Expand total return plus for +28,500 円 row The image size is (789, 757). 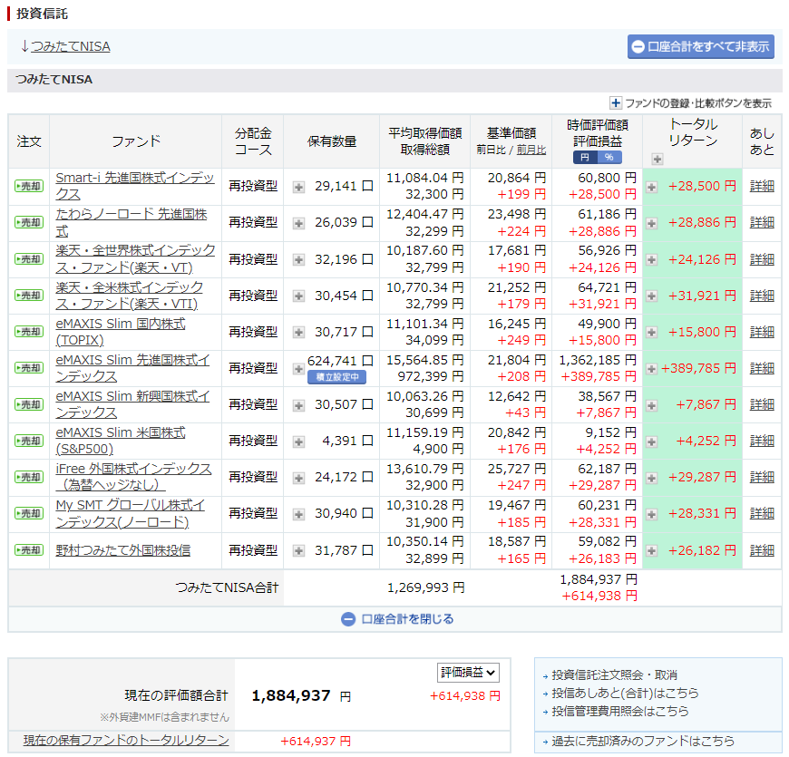(x=652, y=187)
